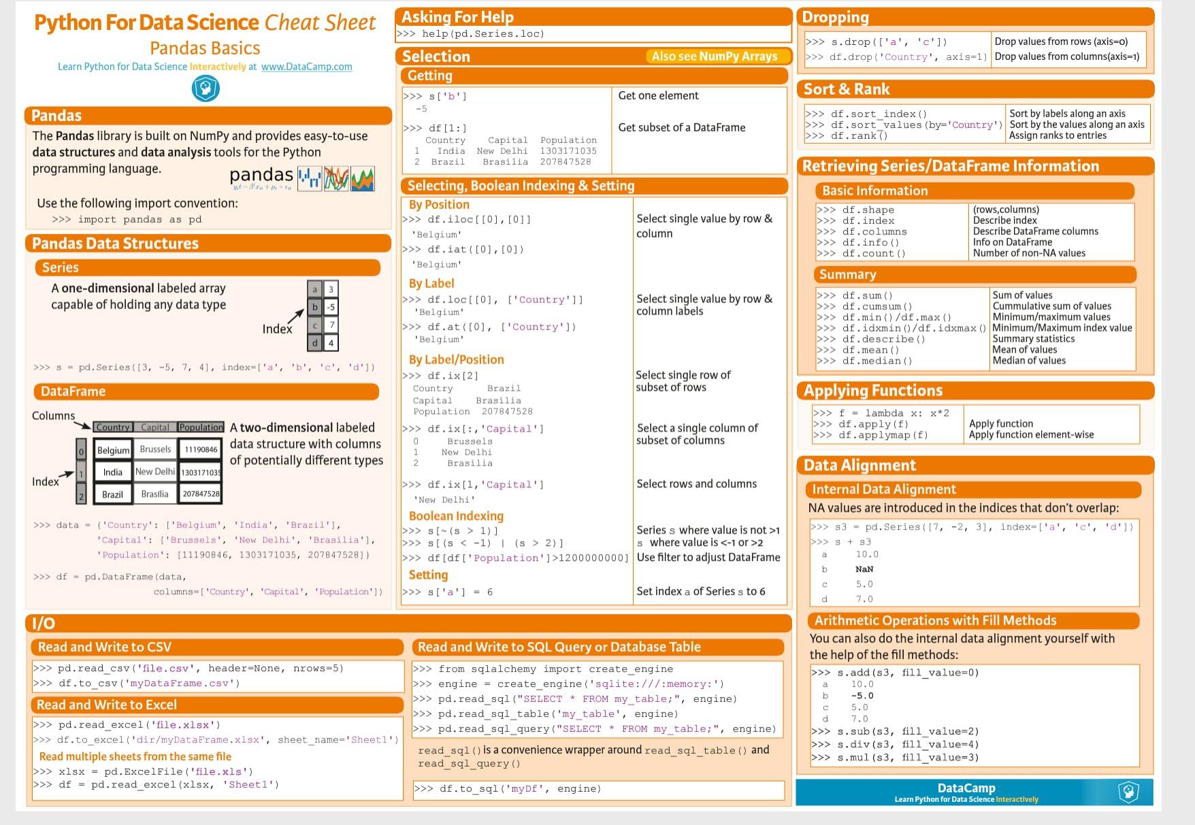The image size is (1195, 825).
Task: Click the arrow next to Columns label
Action: click(x=82, y=425)
